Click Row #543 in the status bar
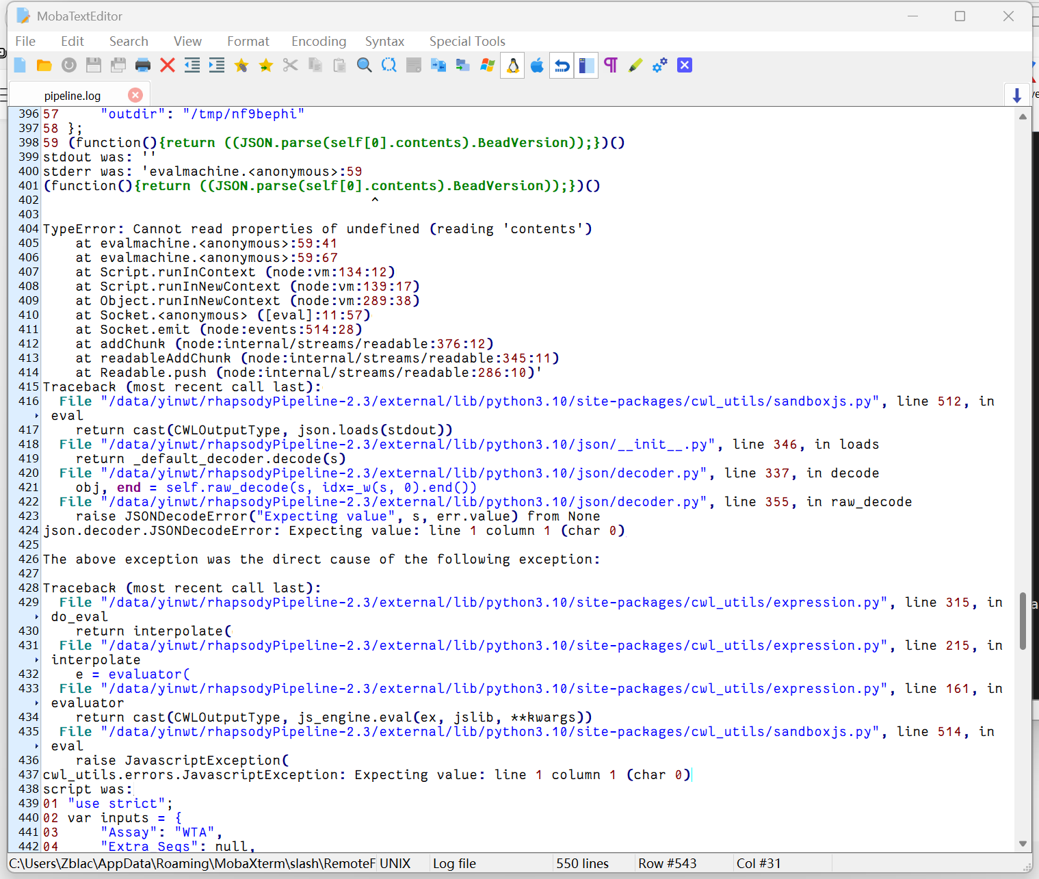 pyautogui.click(x=668, y=863)
